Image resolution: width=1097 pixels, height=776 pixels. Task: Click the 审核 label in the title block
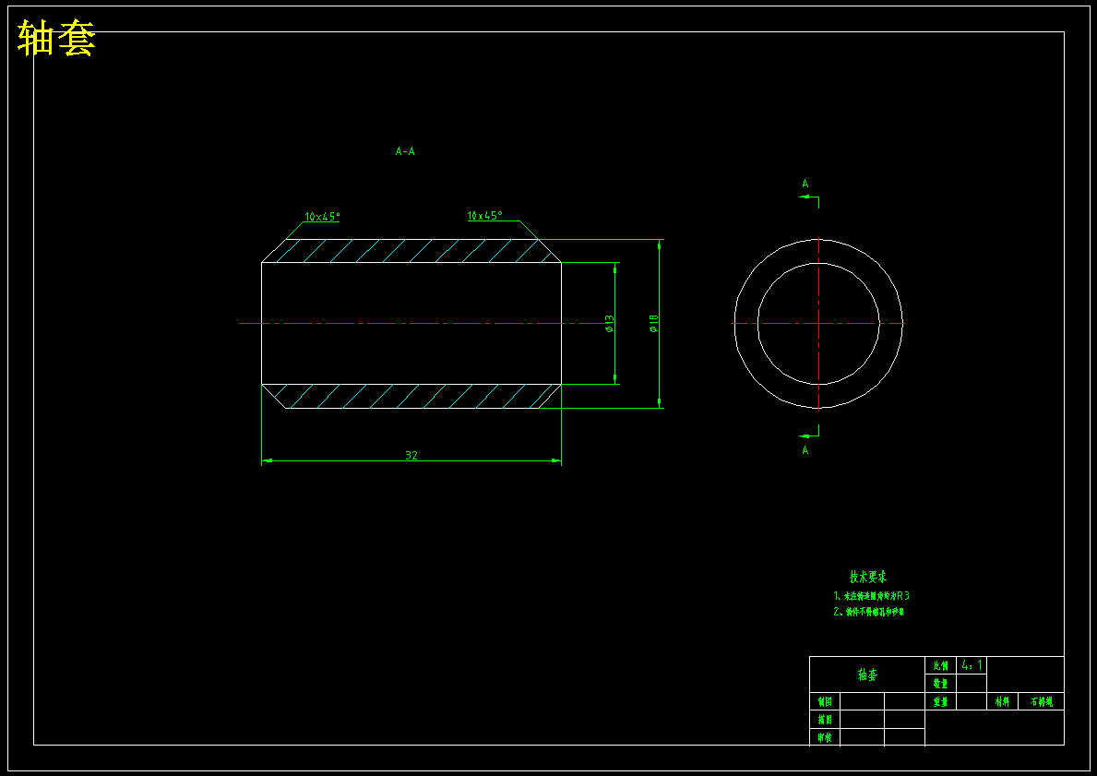pos(825,737)
